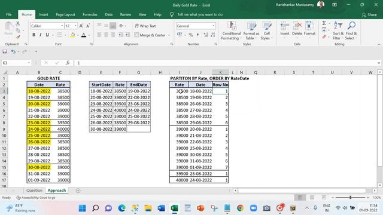Screen dimensions: 383x215
Task: Open Conditional Formatting menu
Action: (232, 30)
